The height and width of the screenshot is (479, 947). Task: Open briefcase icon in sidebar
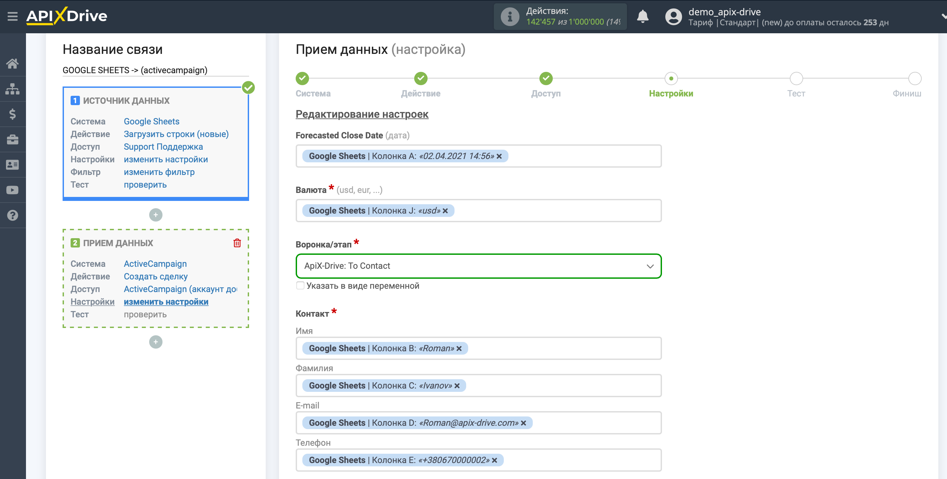coord(13,140)
